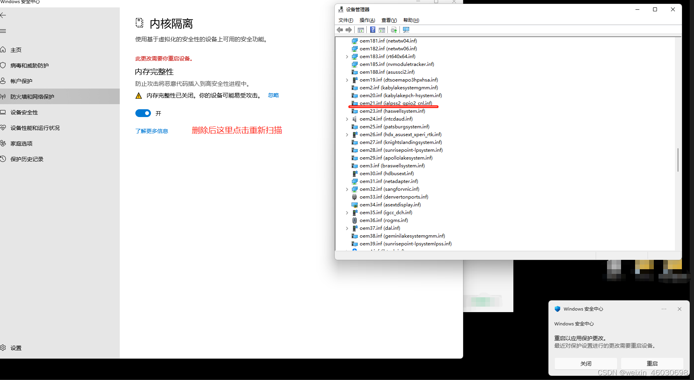Open the 操作(A) menu
The image size is (694, 380).
[x=367, y=20]
